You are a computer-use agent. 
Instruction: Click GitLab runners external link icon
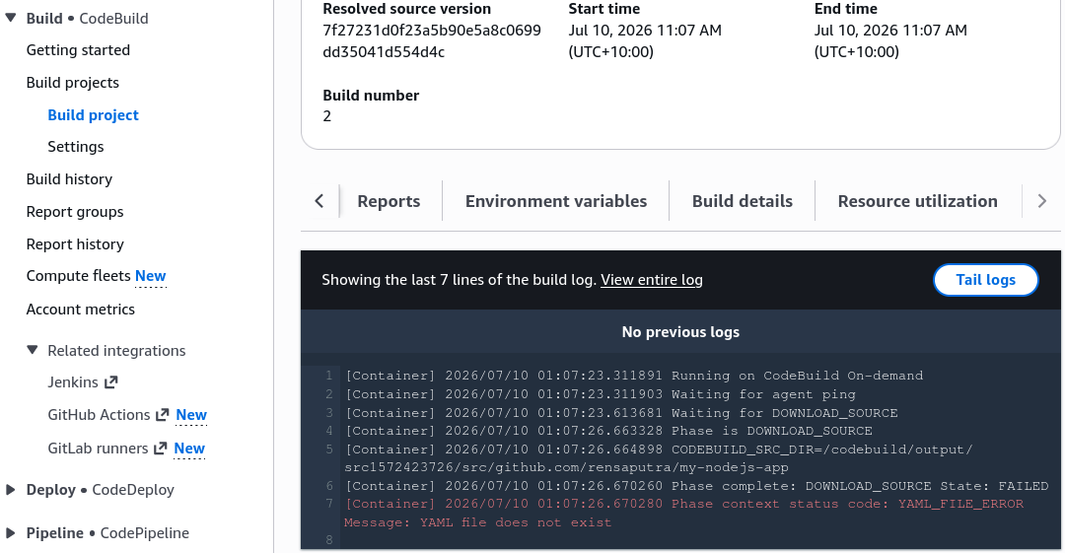tap(161, 449)
